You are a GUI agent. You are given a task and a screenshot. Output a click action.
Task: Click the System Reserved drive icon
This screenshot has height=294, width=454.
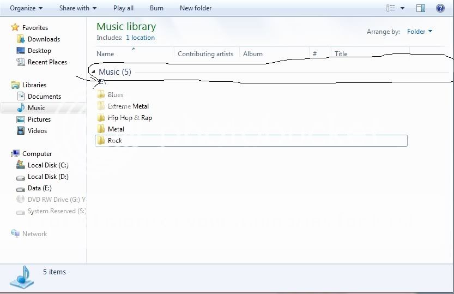pos(21,212)
